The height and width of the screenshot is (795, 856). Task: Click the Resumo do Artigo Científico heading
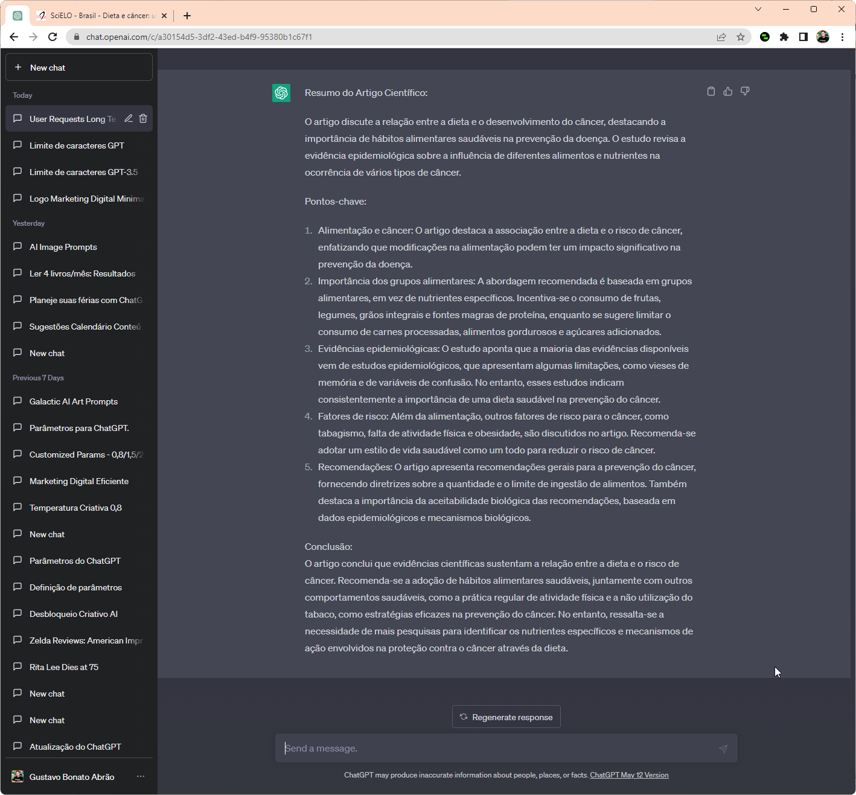pyautogui.click(x=366, y=93)
